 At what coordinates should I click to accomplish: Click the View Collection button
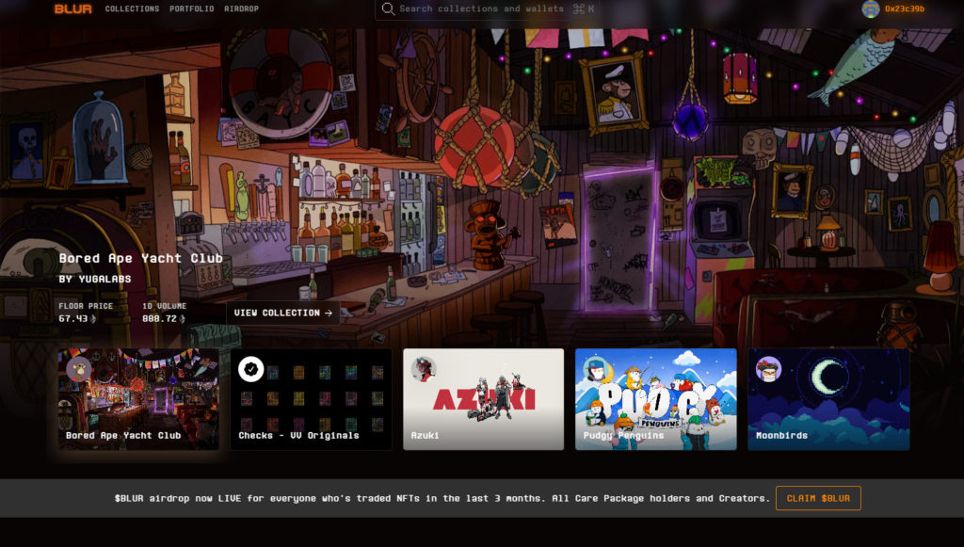click(282, 313)
